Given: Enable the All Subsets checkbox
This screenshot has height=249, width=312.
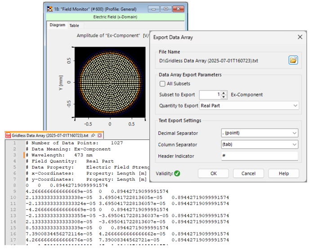Looking at the screenshot, I should click(163, 84).
